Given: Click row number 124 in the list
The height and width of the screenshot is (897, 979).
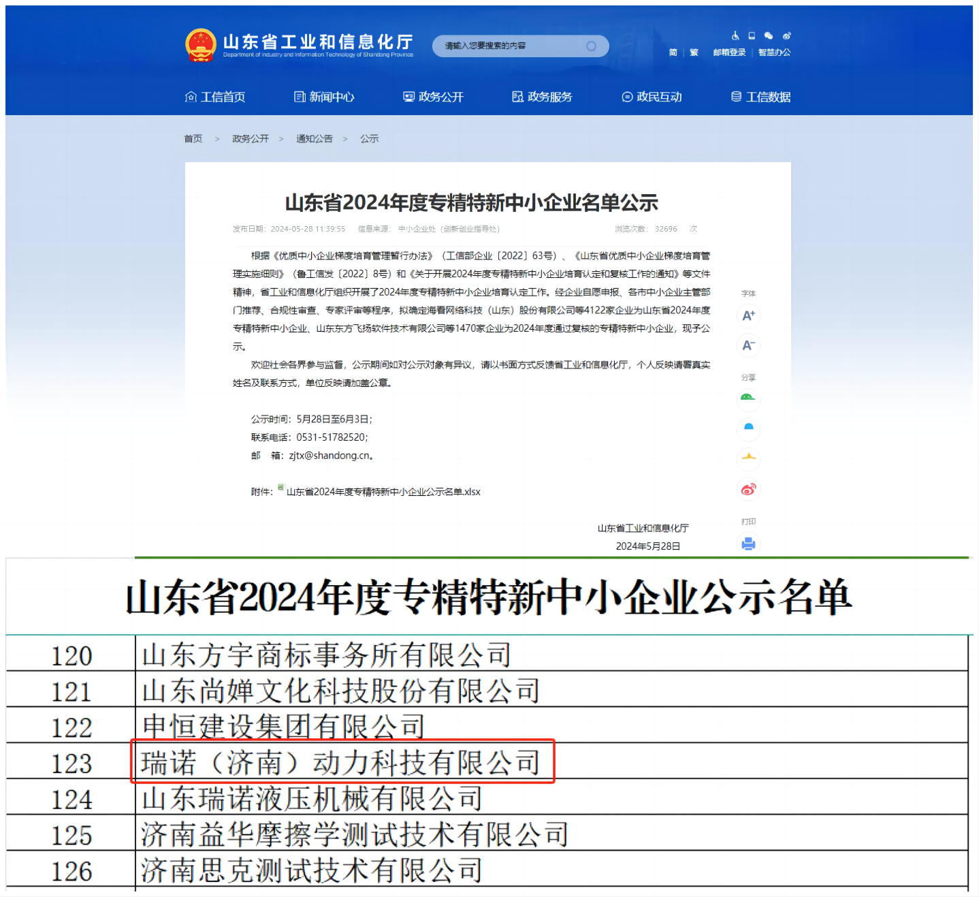Looking at the screenshot, I should click(71, 800).
